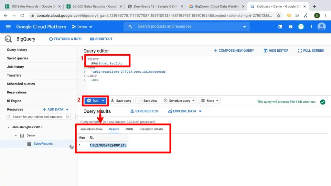
Task: View the notifications badge
Action: (301, 27)
